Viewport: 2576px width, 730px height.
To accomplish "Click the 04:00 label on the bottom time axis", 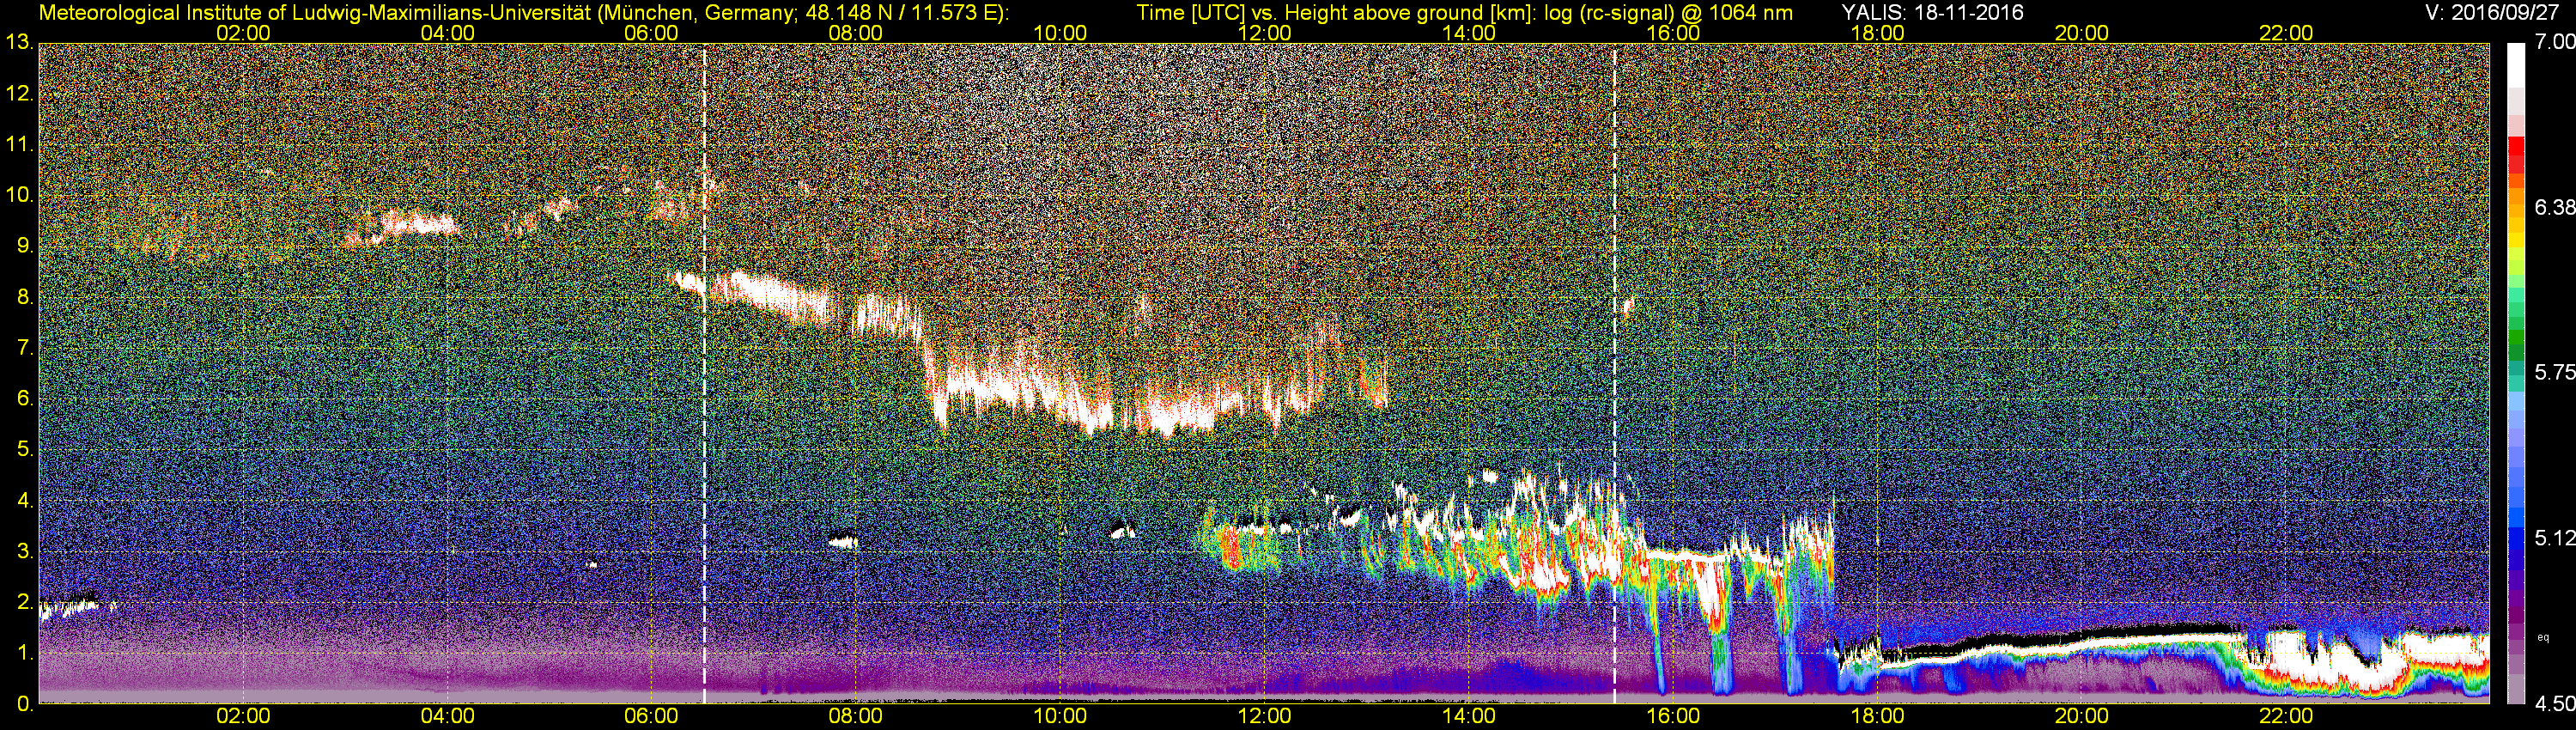I will coord(447,717).
